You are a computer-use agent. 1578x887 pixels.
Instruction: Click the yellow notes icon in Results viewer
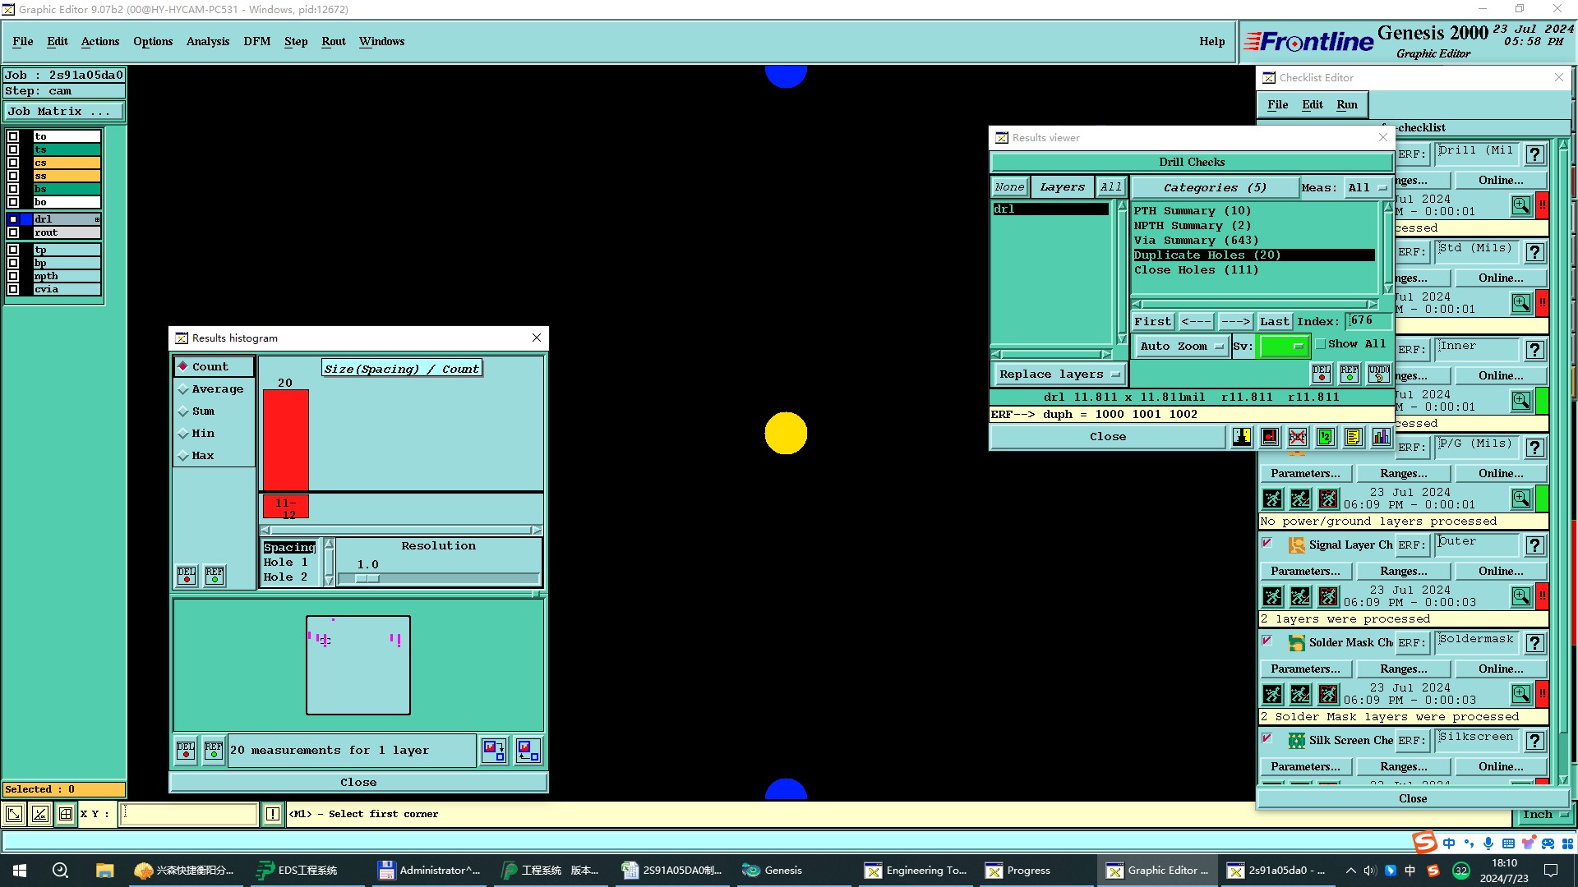pos(1354,437)
